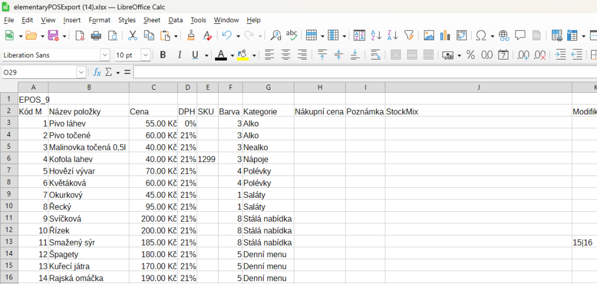Select the column G header
597x284 pixels.
268,87
